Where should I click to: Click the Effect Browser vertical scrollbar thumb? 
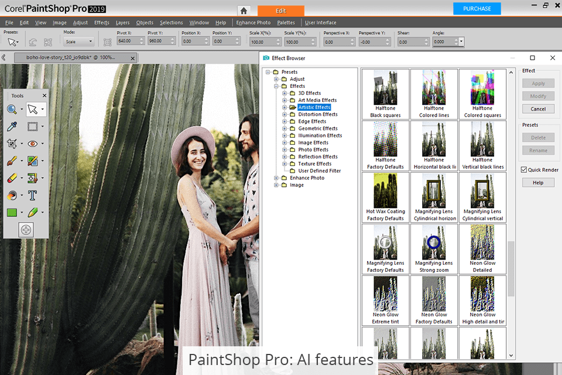(511, 268)
